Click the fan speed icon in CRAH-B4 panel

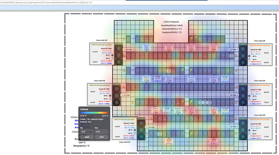click(249, 130)
